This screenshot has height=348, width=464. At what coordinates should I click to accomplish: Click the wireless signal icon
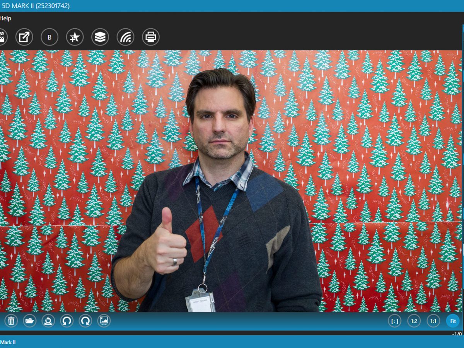125,37
